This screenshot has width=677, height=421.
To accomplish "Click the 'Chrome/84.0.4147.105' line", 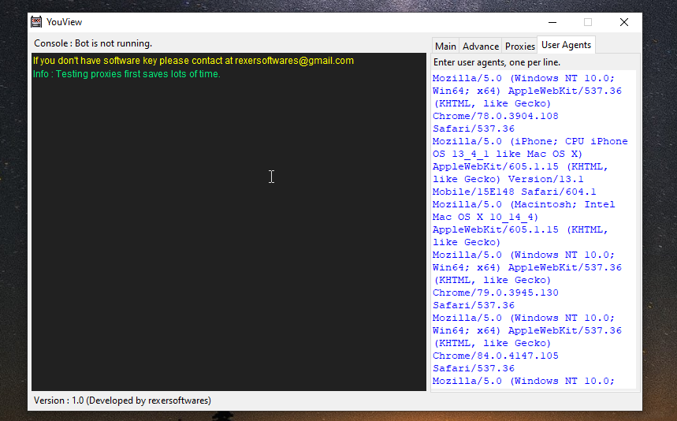I will click(x=495, y=356).
